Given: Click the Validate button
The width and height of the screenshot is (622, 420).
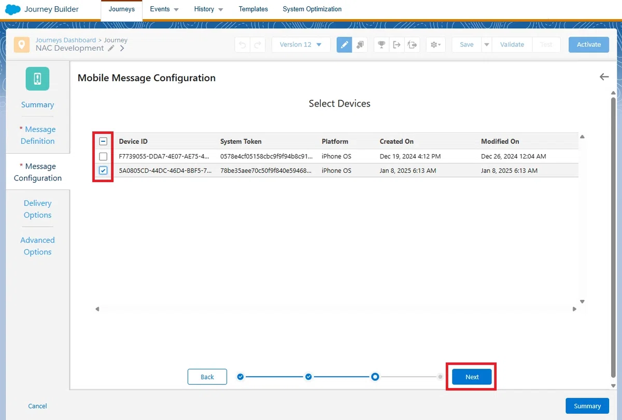Looking at the screenshot, I should 512,44.
